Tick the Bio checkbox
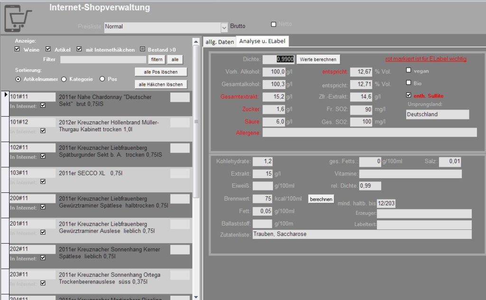 click(x=409, y=83)
